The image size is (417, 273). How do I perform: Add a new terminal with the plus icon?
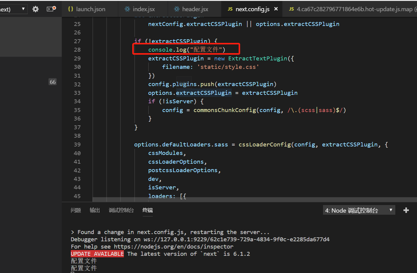coord(406,210)
